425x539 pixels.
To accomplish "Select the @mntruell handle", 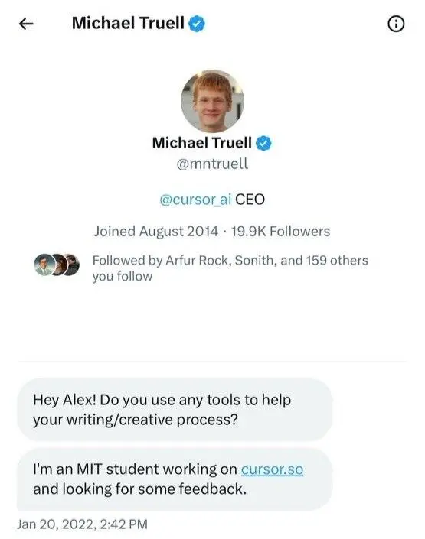I will pos(212,164).
